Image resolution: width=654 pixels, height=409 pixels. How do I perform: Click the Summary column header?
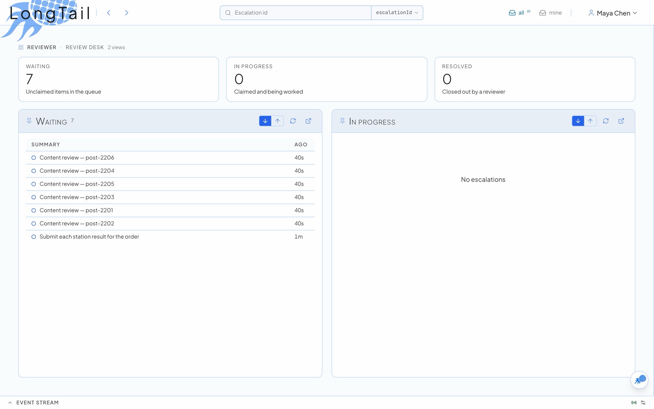point(46,145)
